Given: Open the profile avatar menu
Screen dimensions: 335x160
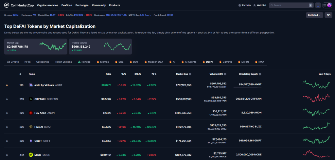Looking at the screenshot, I should (329, 5).
